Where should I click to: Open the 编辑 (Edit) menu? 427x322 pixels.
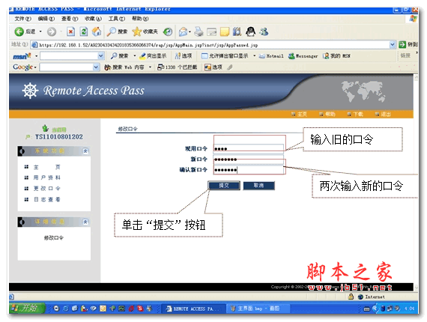click(x=46, y=19)
